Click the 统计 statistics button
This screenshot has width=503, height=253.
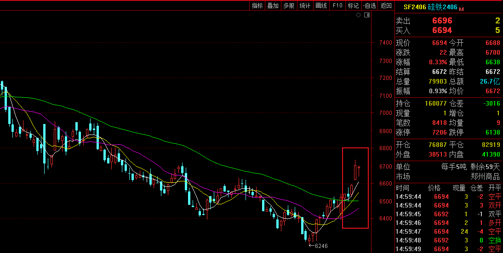coord(305,6)
